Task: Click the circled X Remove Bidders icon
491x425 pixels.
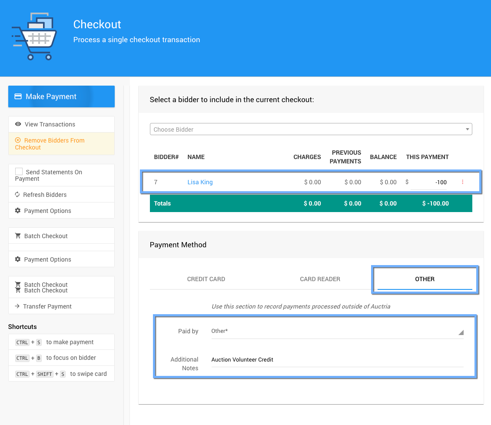Action: click(x=18, y=140)
